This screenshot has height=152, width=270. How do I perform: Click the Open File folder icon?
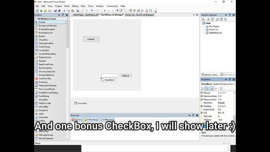coord(45,11)
